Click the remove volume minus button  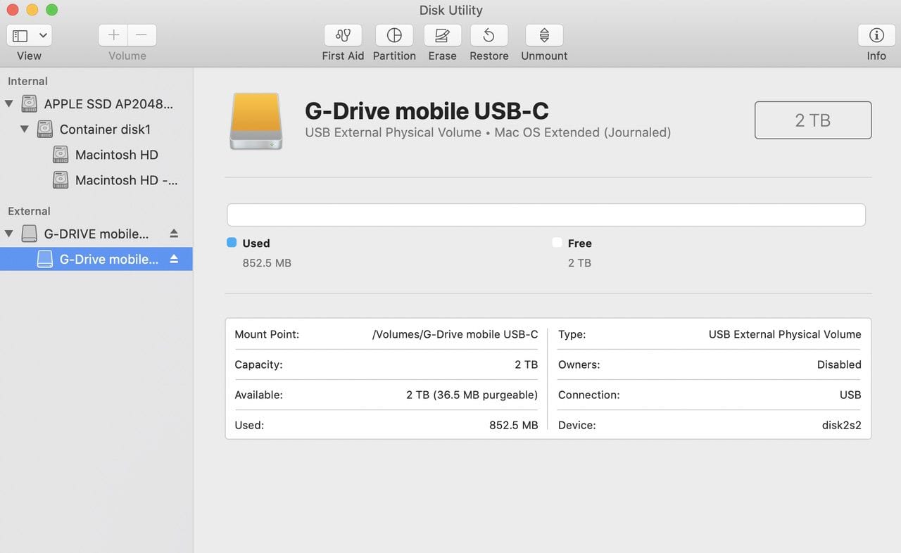pos(141,35)
